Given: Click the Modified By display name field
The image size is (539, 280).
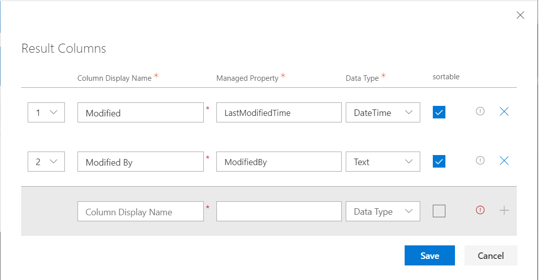Looking at the screenshot, I should pyautogui.click(x=140, y=162).
